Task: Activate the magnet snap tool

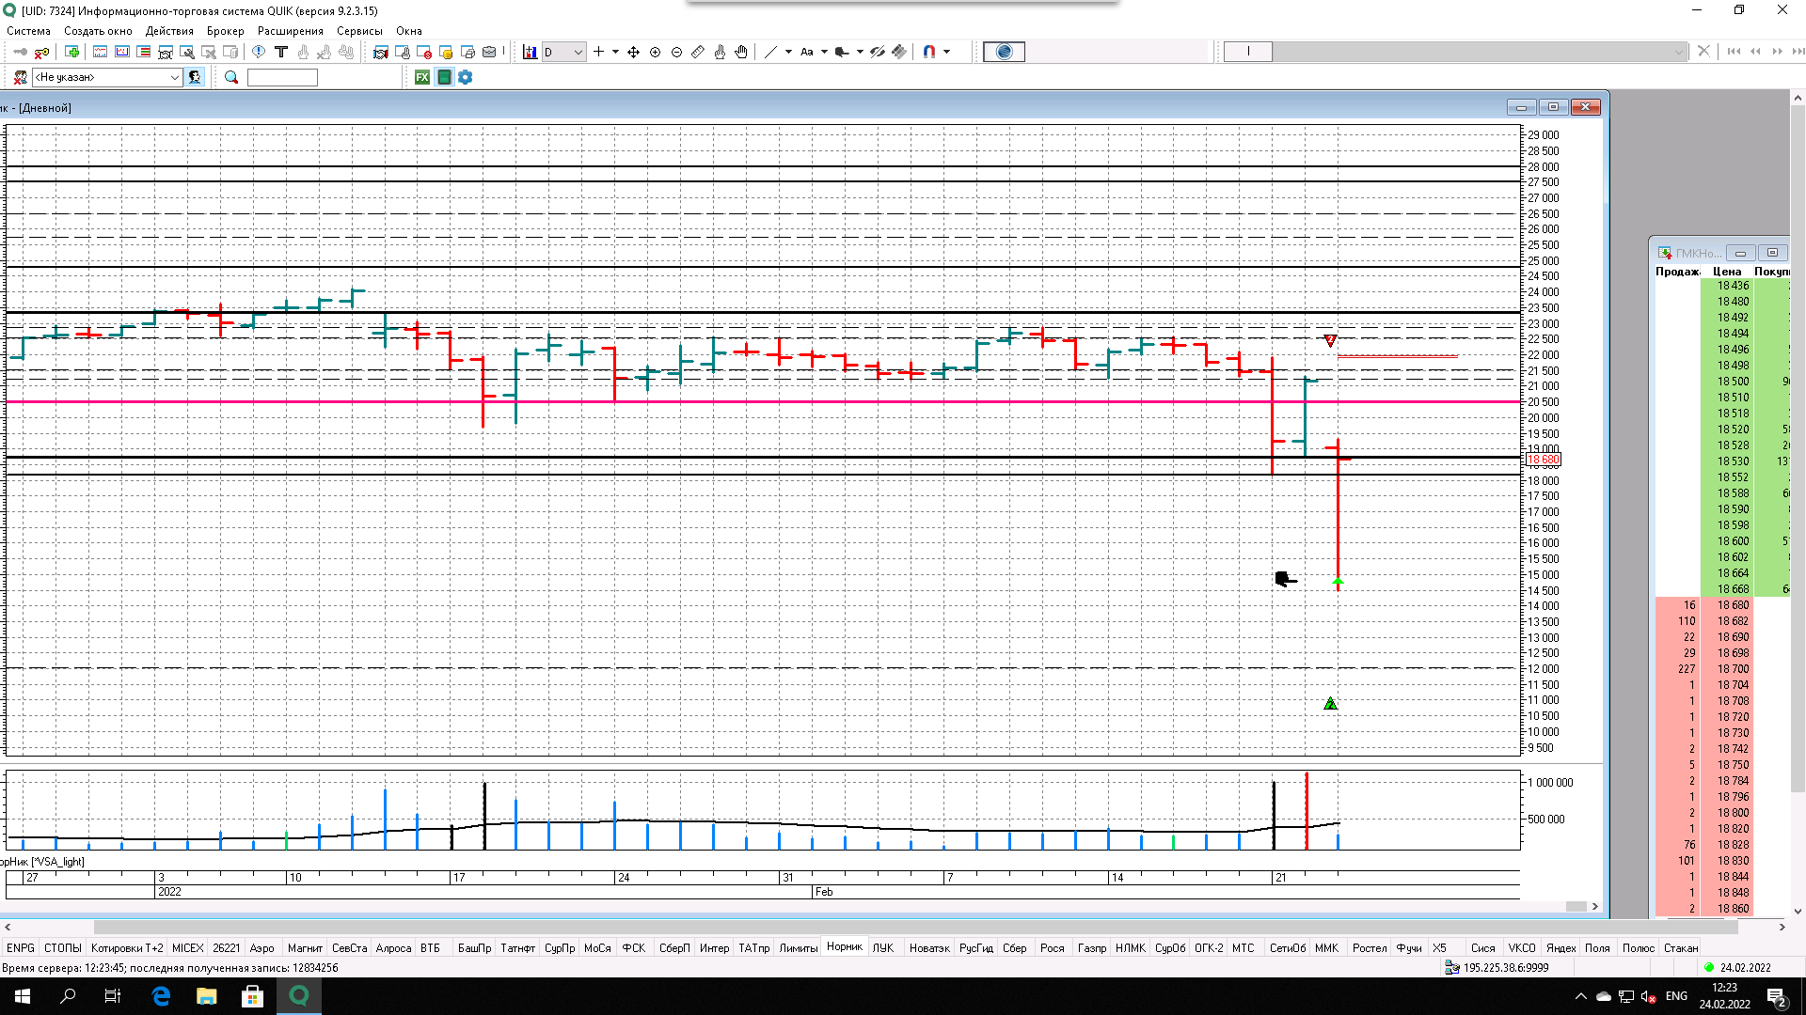Action: (x=929, y=53)
